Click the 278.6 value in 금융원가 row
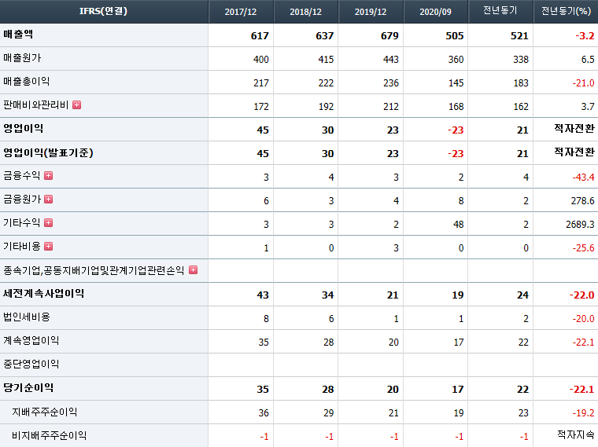 [x=582, y=201]
